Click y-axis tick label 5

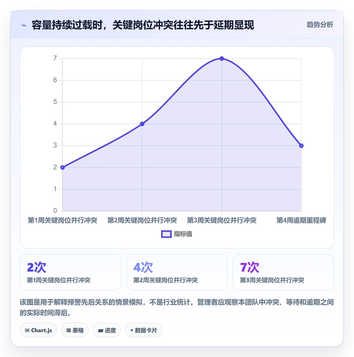click(x=55, y=102)
